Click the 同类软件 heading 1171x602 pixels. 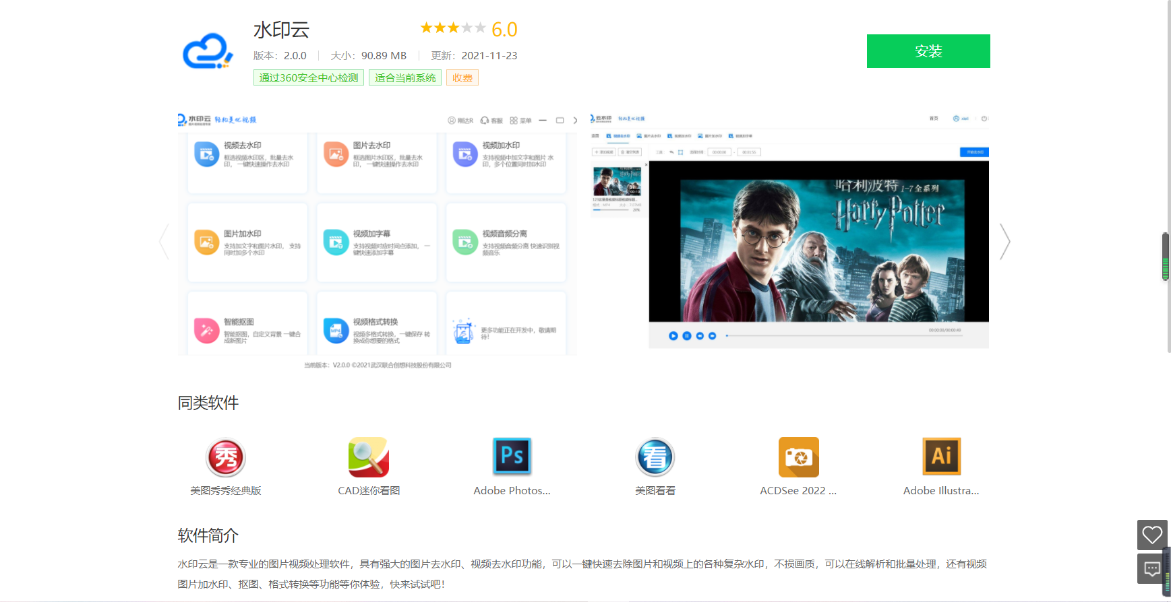[208, 403]
